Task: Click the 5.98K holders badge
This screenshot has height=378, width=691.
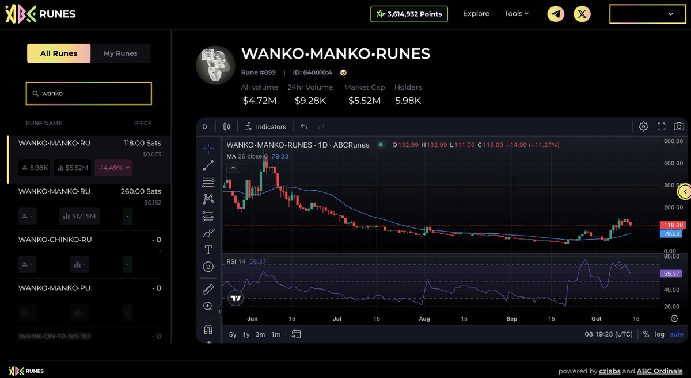Action: pos(35,168)
